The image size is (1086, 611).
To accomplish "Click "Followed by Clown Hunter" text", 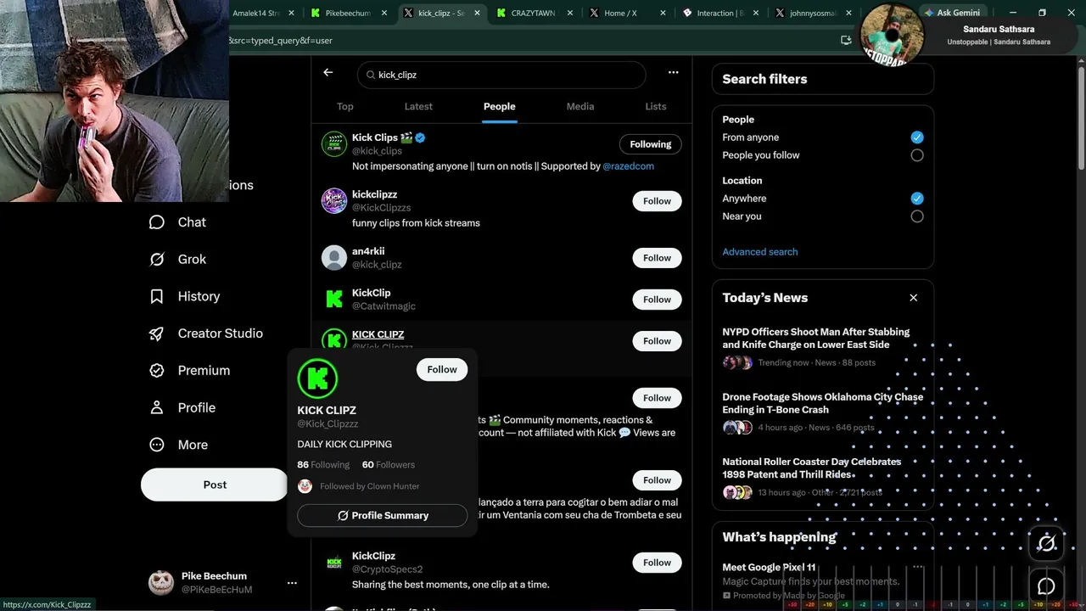I will tap(370, 486).
